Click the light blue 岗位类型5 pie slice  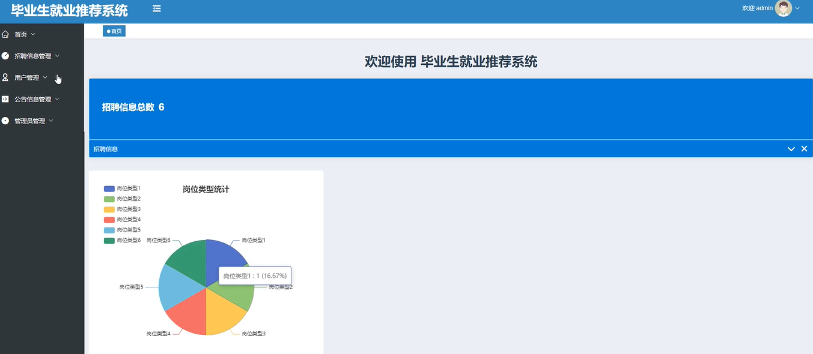[177, 287]
